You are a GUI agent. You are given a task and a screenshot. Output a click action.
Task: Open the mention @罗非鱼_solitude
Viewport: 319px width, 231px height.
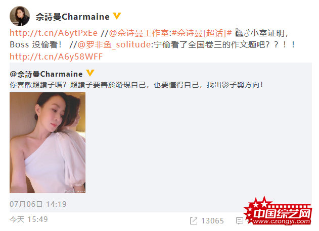[x=114, y=45]
